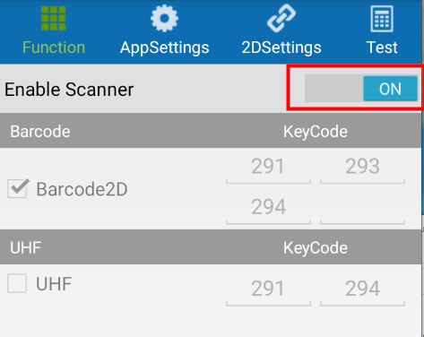The width and height of the screenshot is (424, 337).
Task: Select the Function tab label
Action: tap(54, 48)
